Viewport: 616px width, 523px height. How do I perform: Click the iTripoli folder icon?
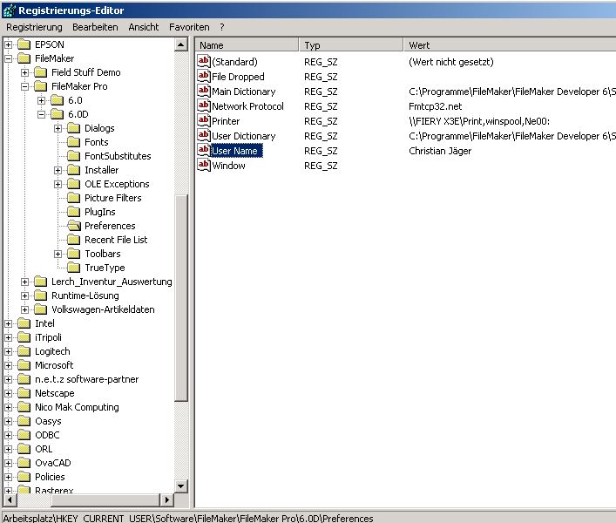[24, 337]
